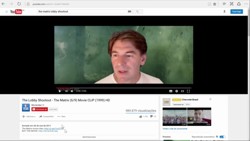250x141 pixels.
Task: Open Chevrolet Brasil advertiser name
Action: point(190,99)
